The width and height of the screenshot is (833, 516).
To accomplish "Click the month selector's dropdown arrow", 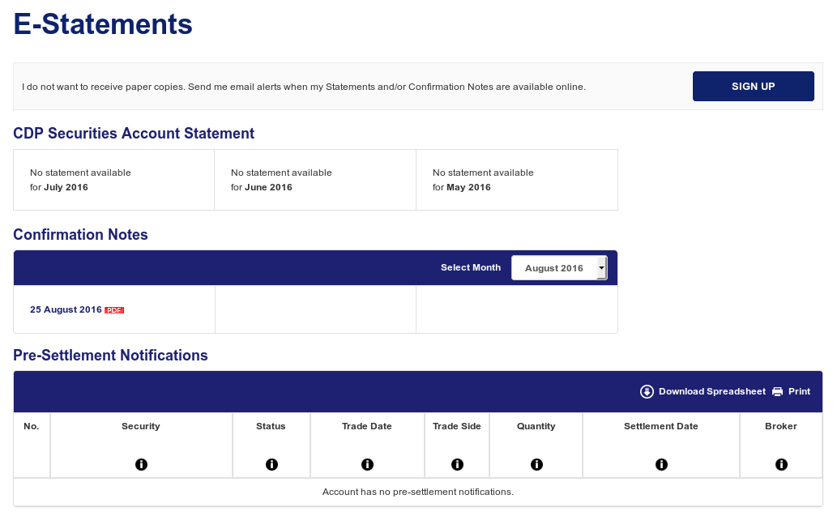I will coord(601,267).
